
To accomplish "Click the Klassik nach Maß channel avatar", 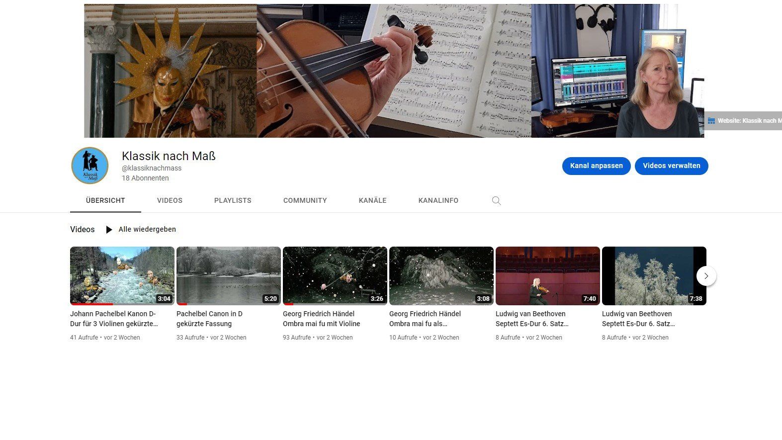I will click(x=90, y=166).
